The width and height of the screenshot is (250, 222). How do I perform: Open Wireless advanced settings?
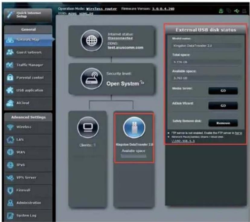[x=28, y=127]
